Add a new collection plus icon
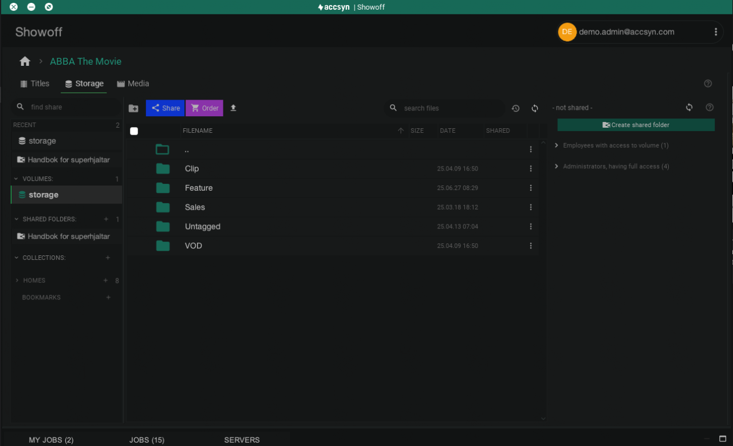Image resolution: width=733 pixels, height=446 pixels. pyautogui.click(x=108, y=258)
